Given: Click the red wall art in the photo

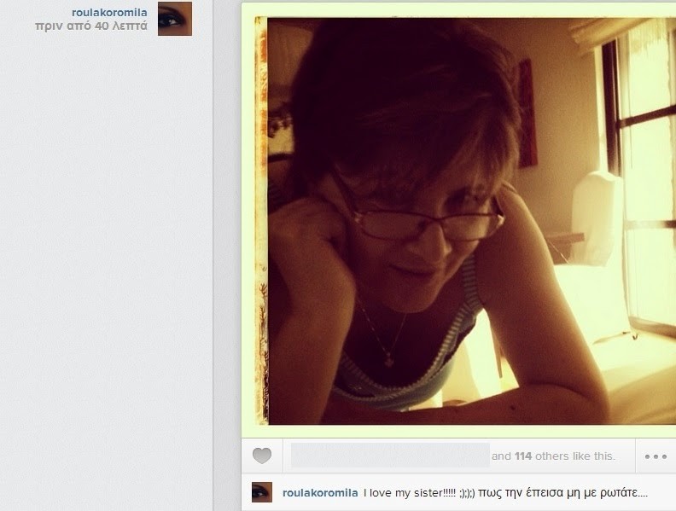Looking at the screenshot, I should click(x=527, y=113).
